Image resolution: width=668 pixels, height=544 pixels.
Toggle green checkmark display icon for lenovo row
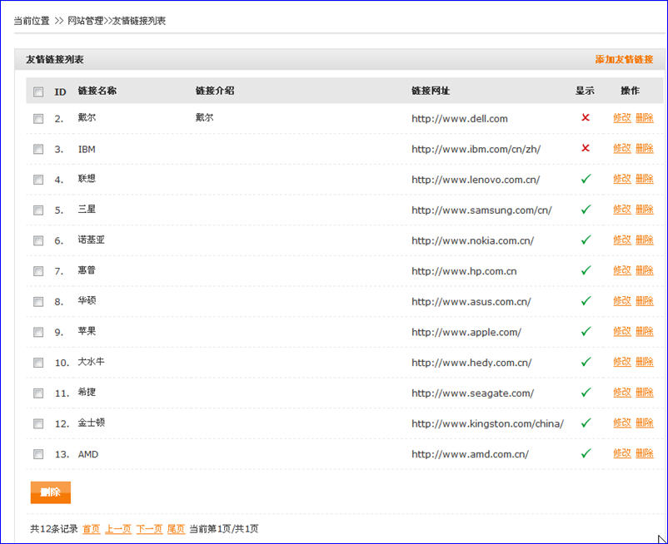click(586, 179)
